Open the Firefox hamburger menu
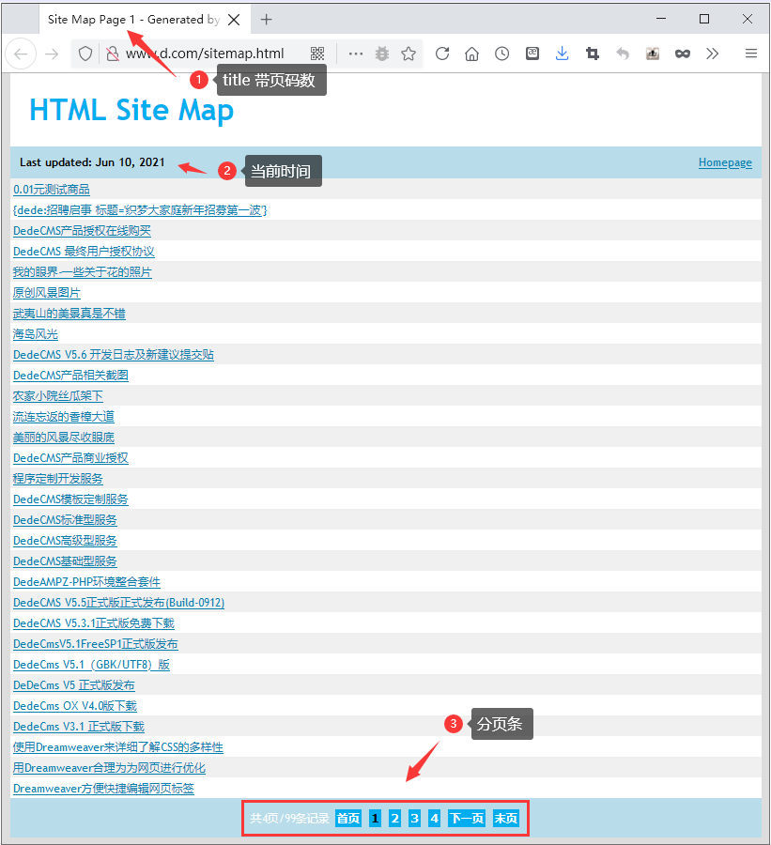 (750, 54)
